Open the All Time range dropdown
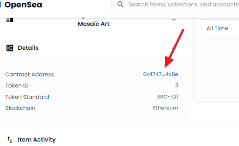Screen dimensions: 239x146 [220, 28]
